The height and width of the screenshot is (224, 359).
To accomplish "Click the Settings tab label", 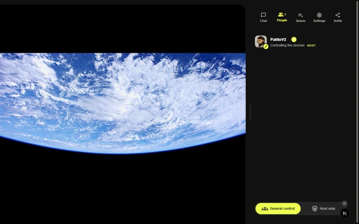I will pos(319,21).
